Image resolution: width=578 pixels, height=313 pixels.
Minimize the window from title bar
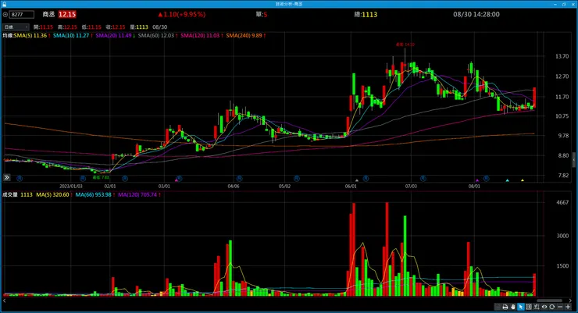tap(555, 4)
